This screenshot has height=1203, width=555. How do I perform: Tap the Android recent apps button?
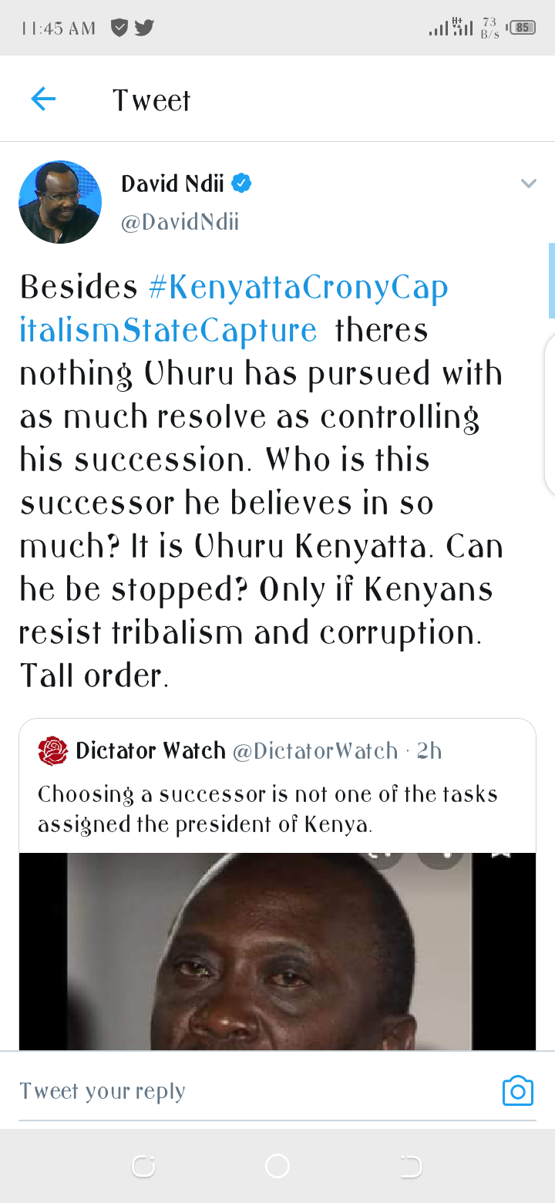click(x=143, y=1166)
